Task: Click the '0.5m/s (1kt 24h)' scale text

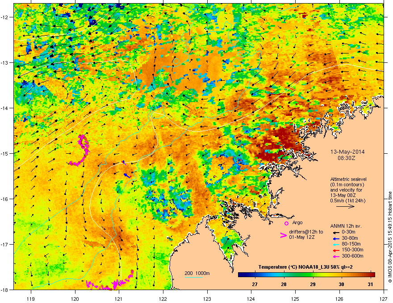Action: [347, 201]
